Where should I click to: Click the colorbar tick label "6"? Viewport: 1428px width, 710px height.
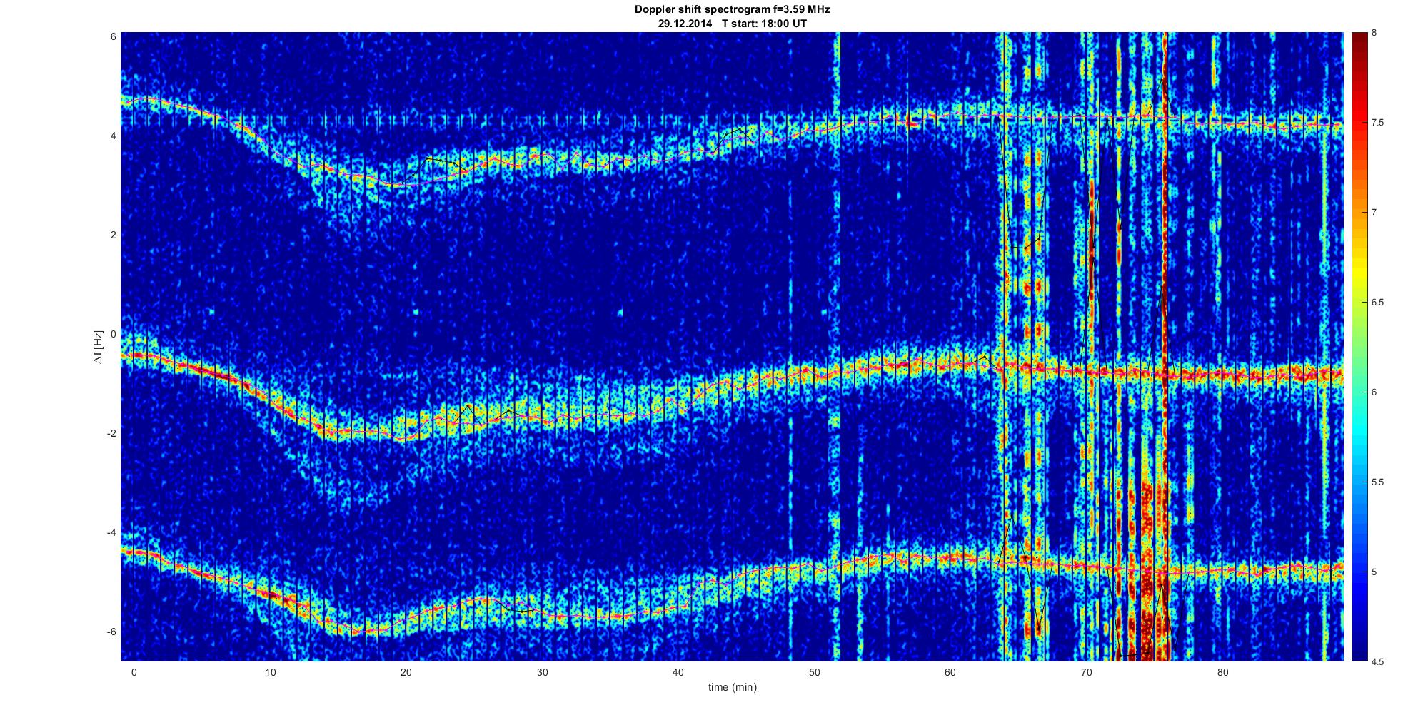click(x=1374, y=392)
